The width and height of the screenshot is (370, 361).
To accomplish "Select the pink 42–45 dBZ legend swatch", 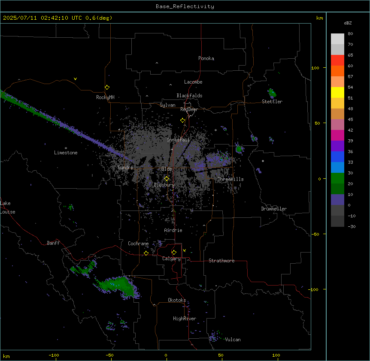I will (x=337, y=125).
